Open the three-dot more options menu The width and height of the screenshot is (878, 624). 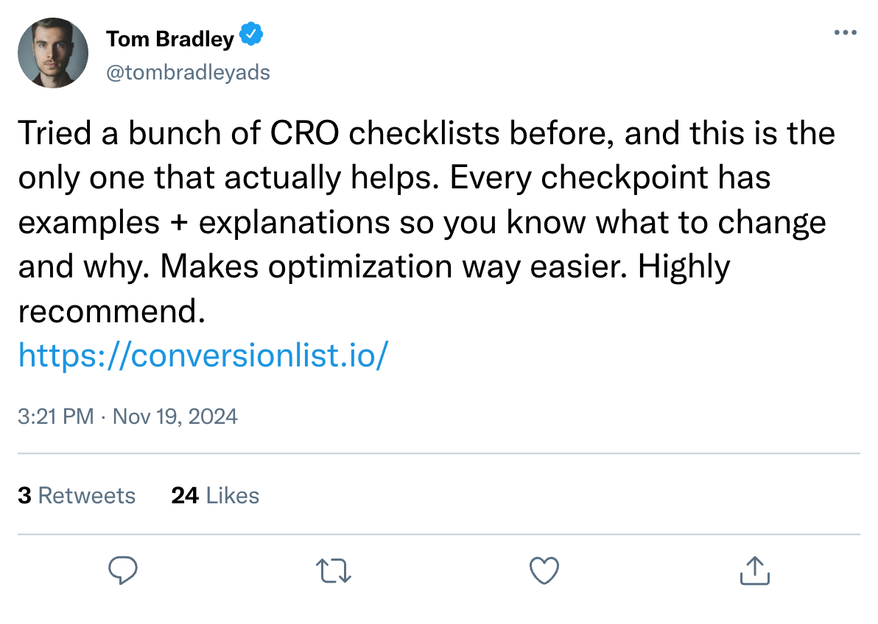tap(845, 33)
